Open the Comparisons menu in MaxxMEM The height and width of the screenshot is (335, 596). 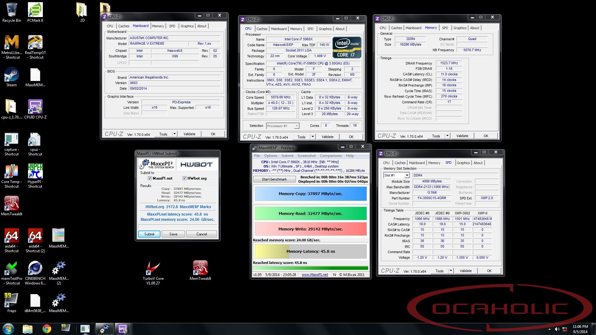[x=331, y=156]
